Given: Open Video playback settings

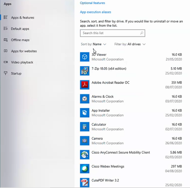Looking at the screenshot, I should 22,62.
